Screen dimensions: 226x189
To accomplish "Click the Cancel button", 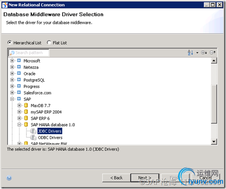I will point(206,178).
